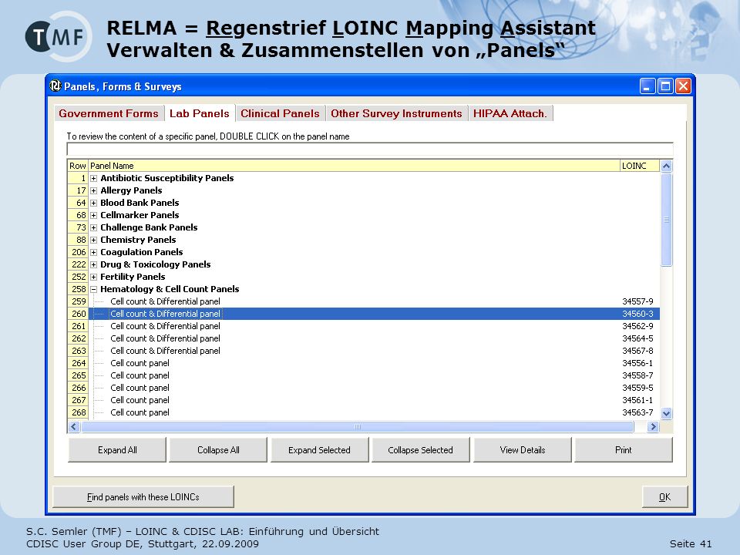Click LOINC code 34563-7
Image resolution: width=740 pixels, height=555 pixels.
tap(637, 412)
